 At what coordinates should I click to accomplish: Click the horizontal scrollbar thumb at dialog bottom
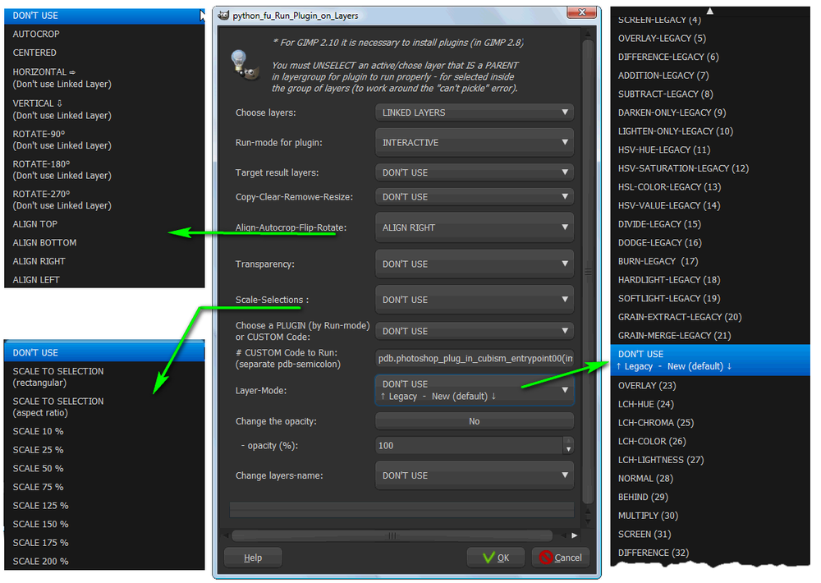coord(392,535)
